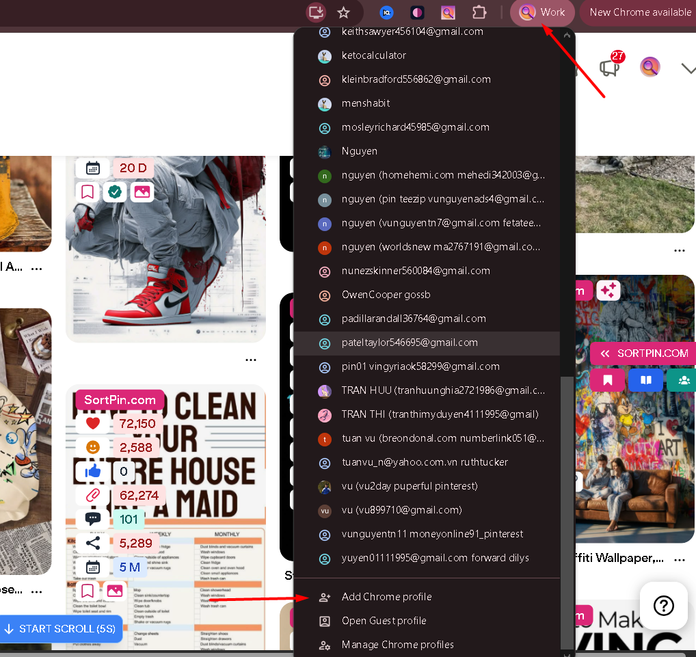Click Add Chrome profile
The height and width of the screenshot is (657, 696).
pyautogui.click(x=427, y=597)
